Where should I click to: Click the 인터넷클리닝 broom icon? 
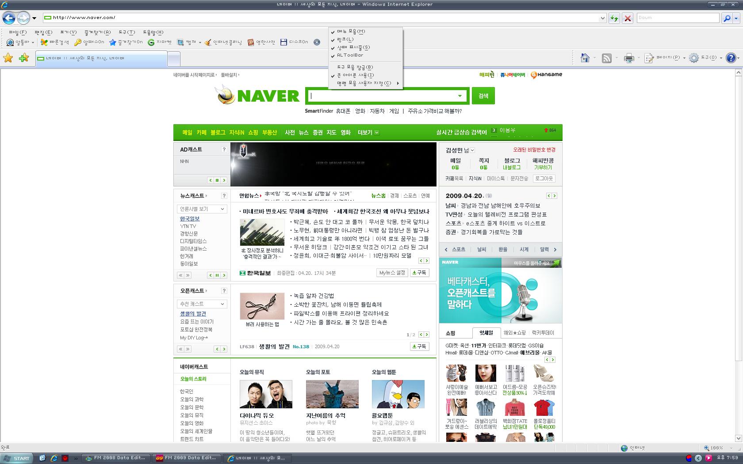tap(223, 42)
